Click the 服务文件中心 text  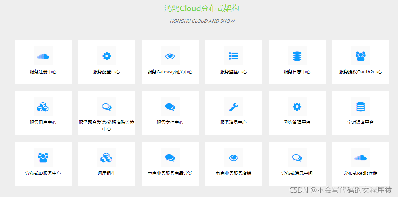coord(170,122)
